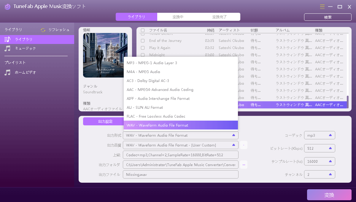The image size is (356, 202).
Task: Sort by the アーティスト column header
Action: 229,30
